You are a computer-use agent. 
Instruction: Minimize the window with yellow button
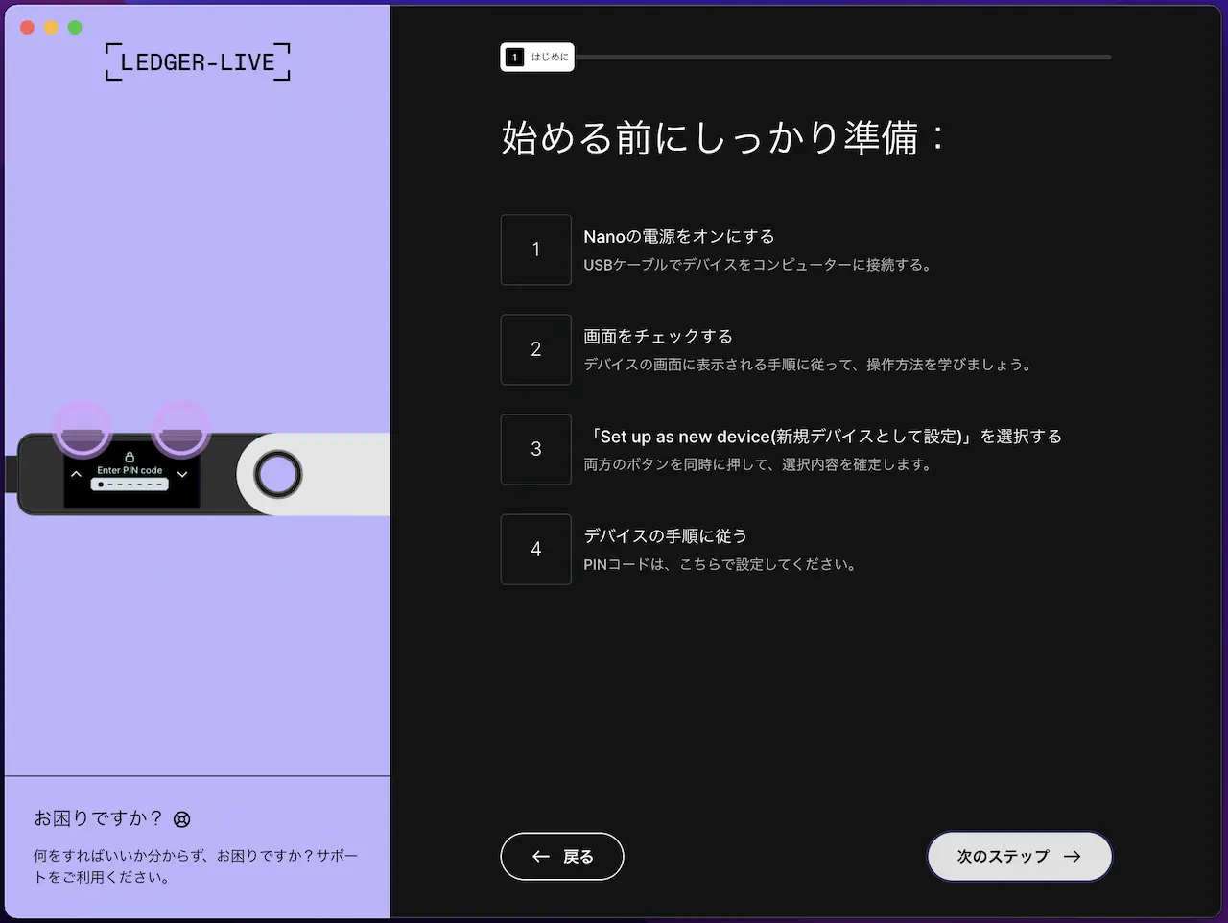click(52, 27)
